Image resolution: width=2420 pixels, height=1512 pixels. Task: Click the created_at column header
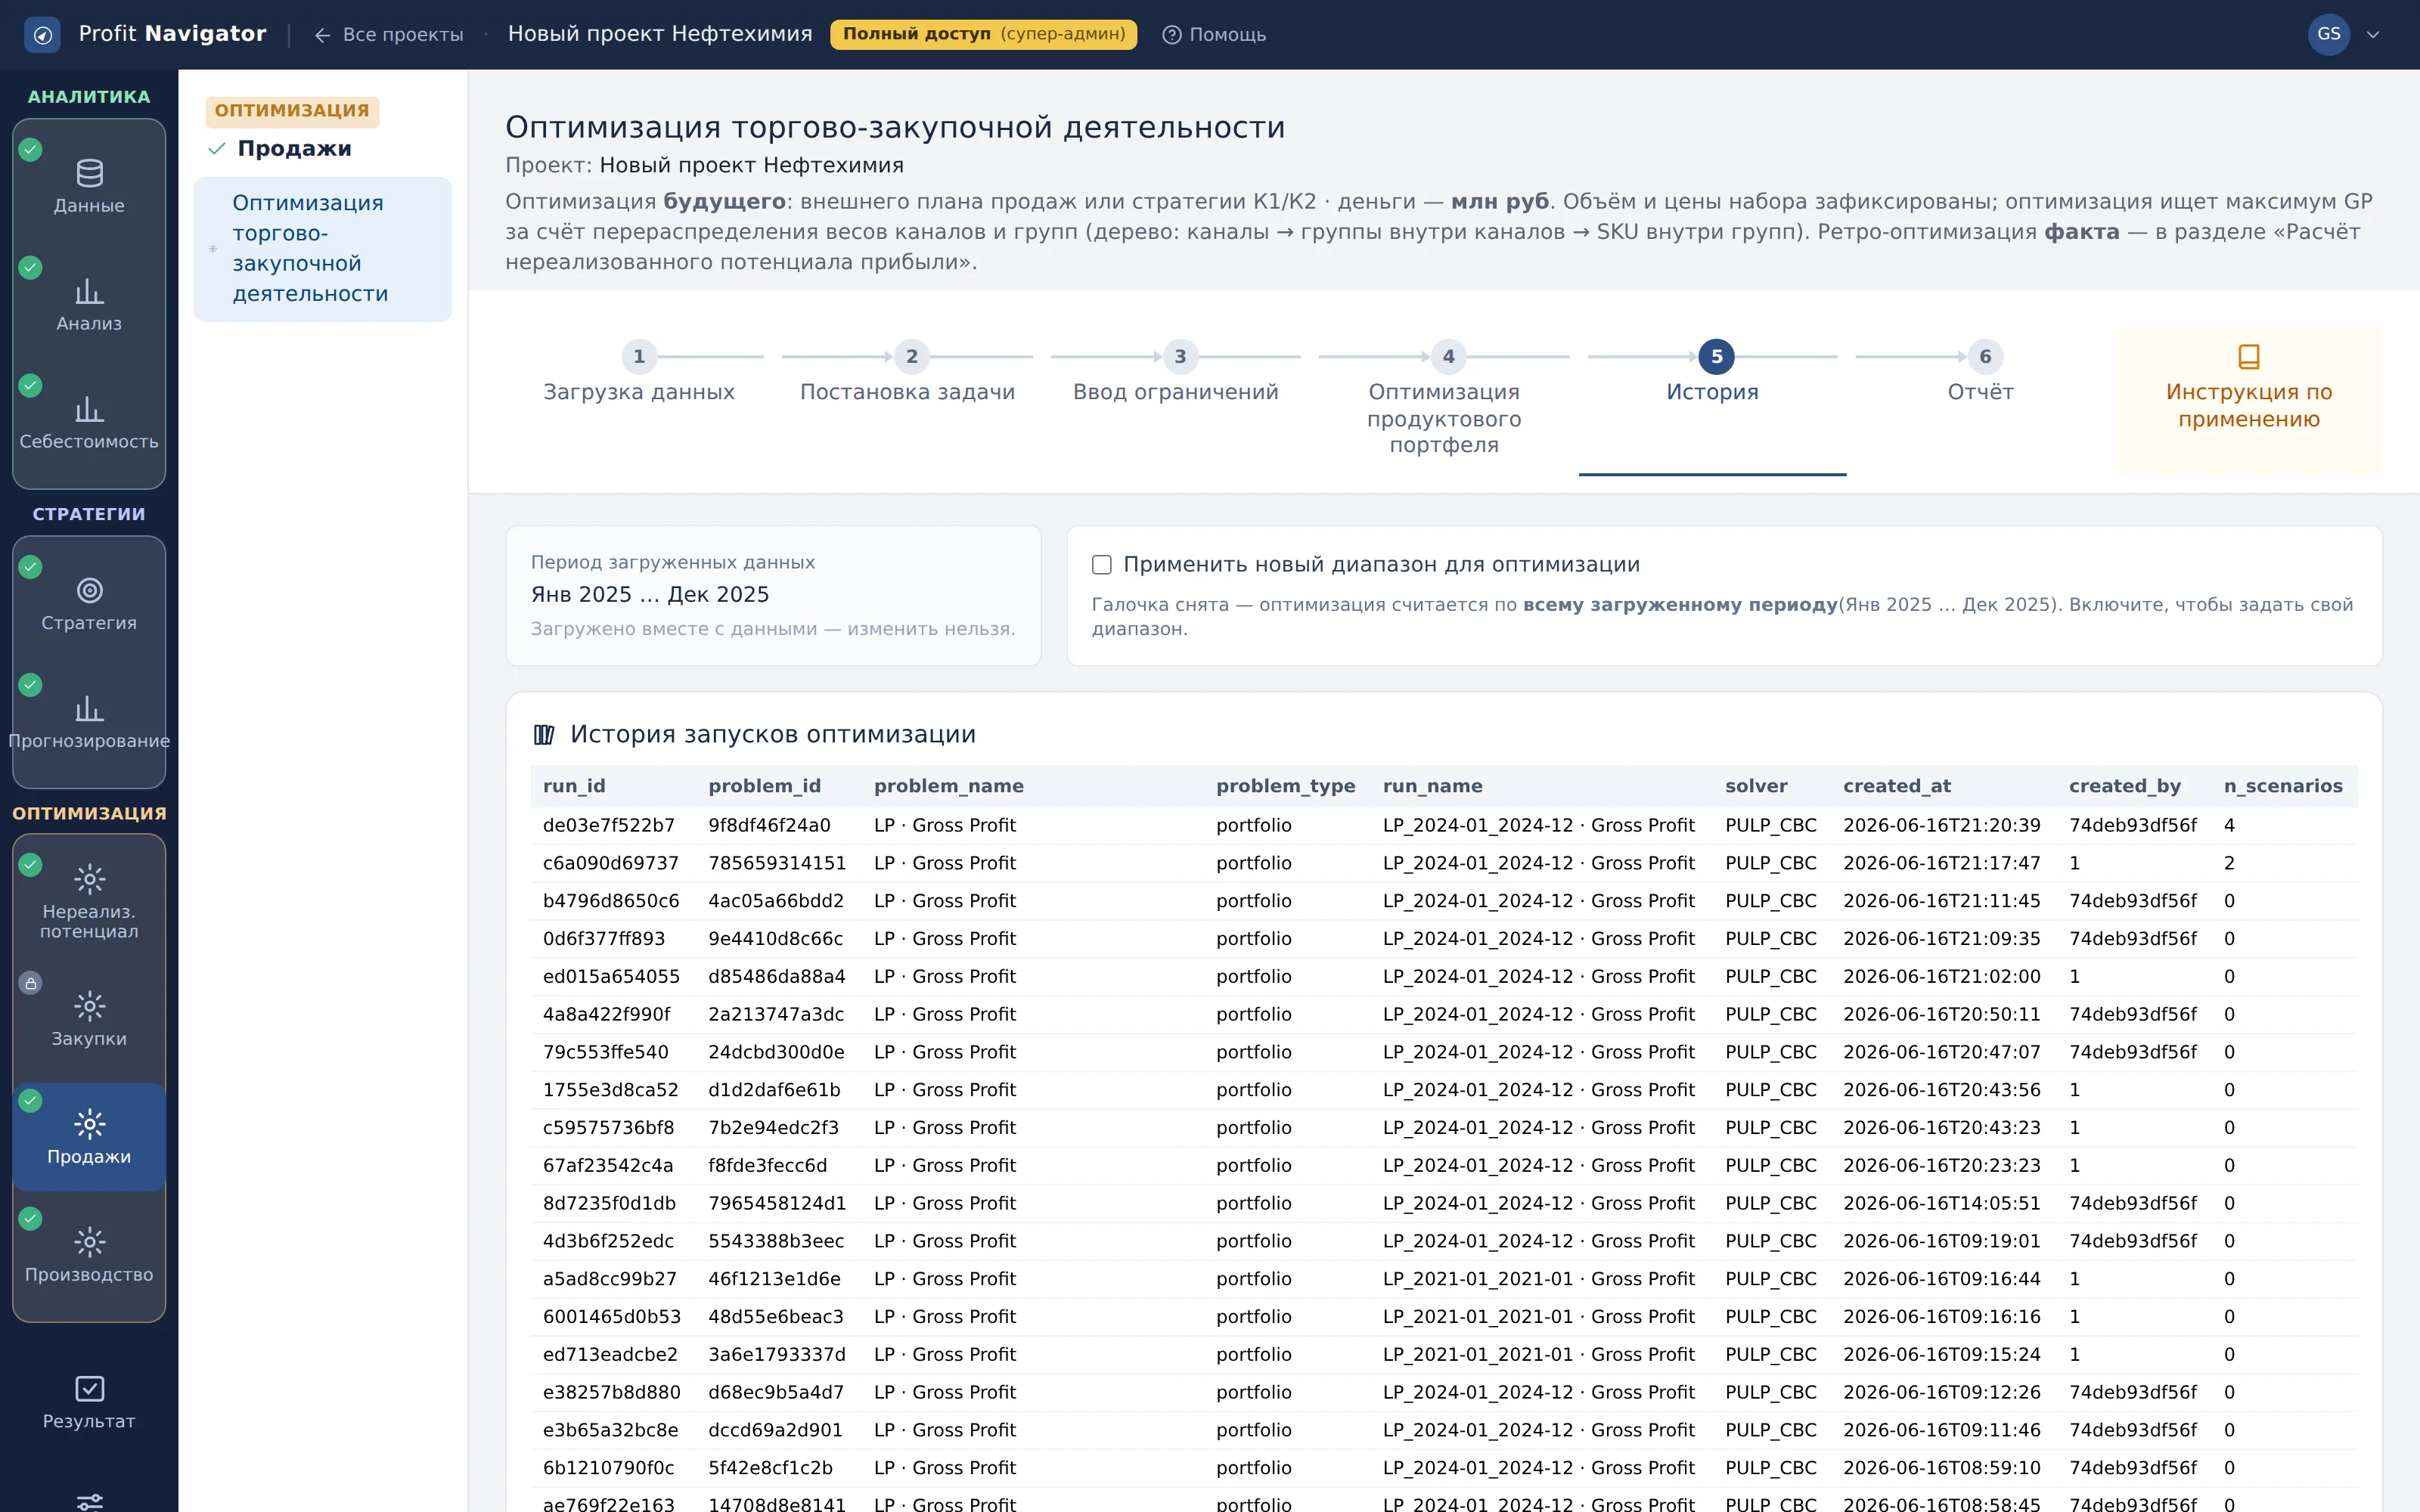[x=1897, y=786]
